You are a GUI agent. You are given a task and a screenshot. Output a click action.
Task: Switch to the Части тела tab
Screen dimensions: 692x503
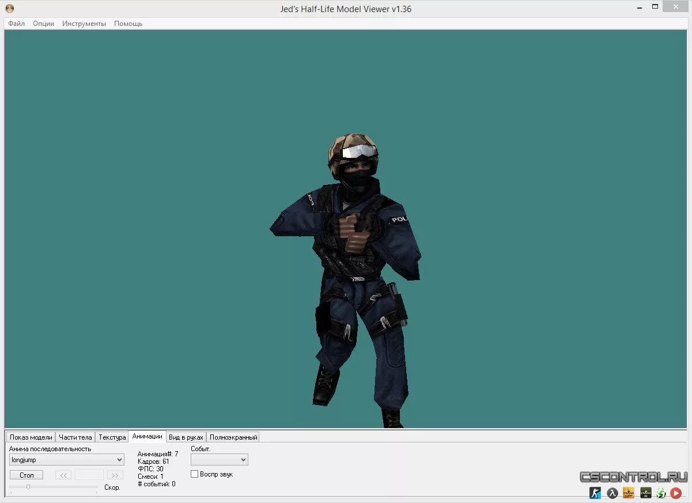click(75, 437)
